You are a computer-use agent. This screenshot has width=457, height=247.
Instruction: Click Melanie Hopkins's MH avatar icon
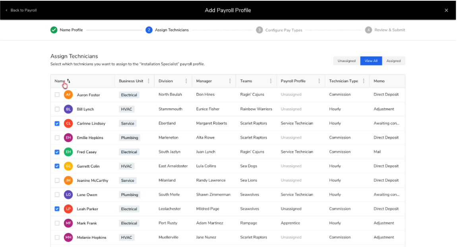[x=68, y=237]
